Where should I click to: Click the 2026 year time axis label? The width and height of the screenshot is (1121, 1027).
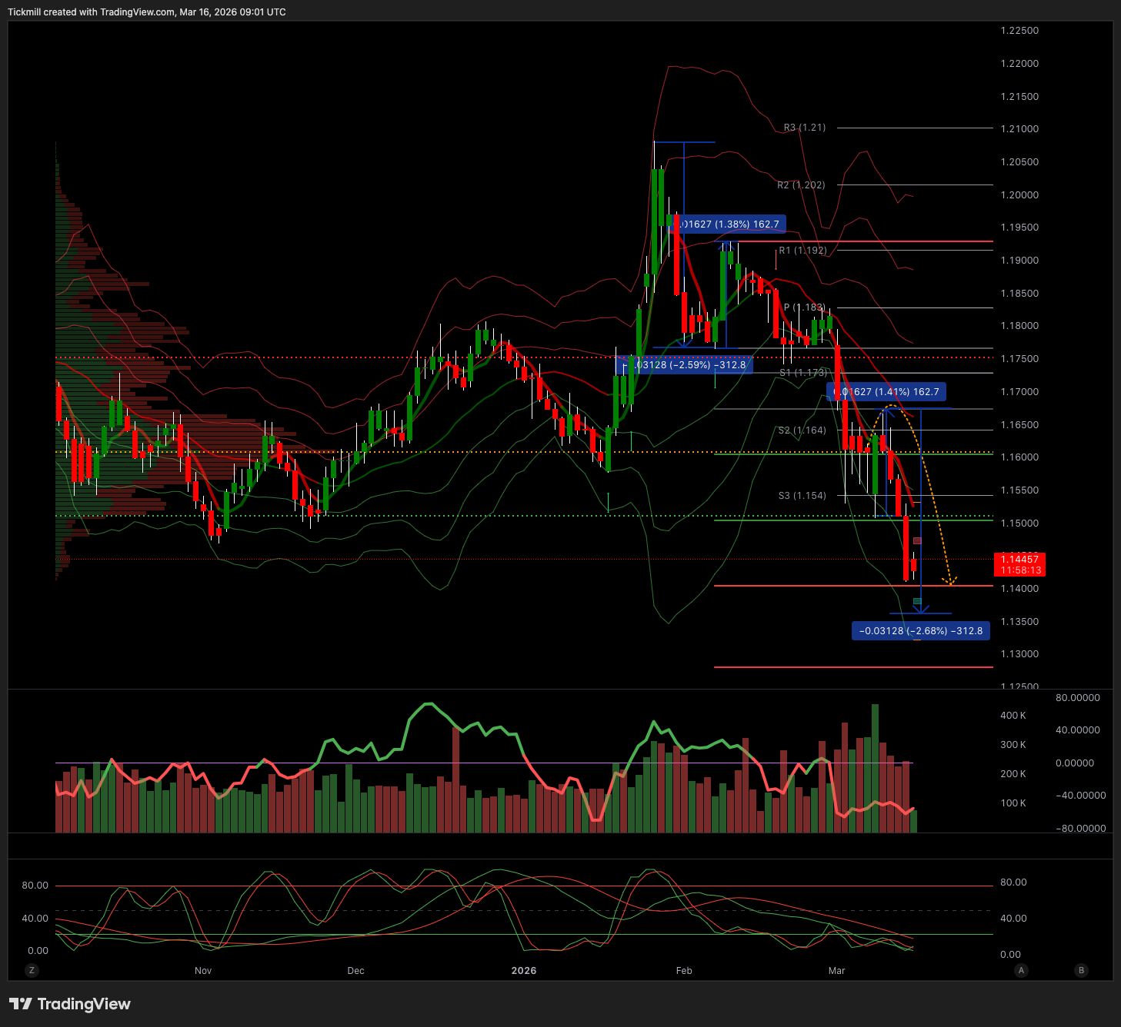pos(524,971)
